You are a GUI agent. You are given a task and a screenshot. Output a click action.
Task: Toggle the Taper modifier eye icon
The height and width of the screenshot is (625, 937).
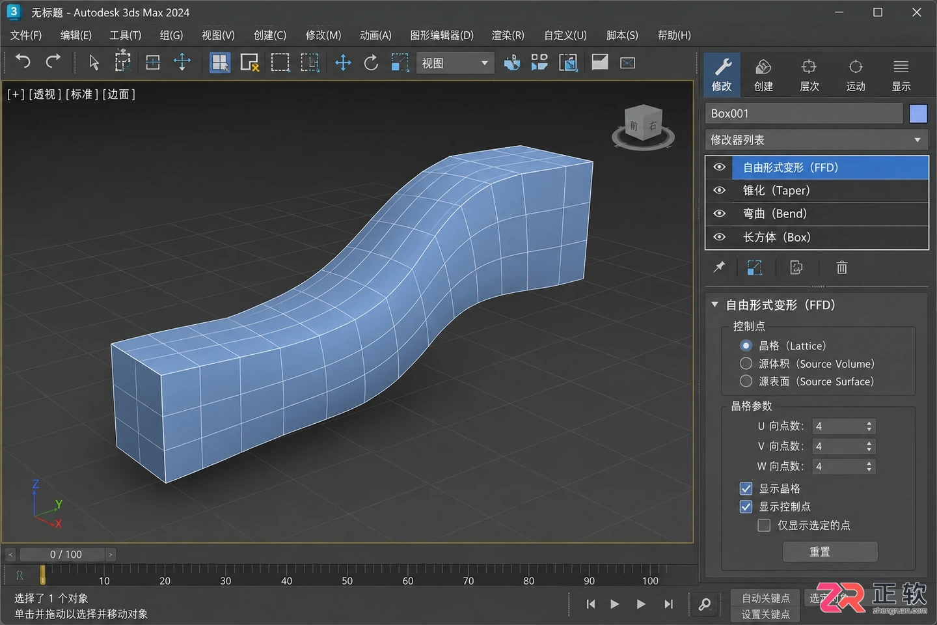tap(719, 190)
